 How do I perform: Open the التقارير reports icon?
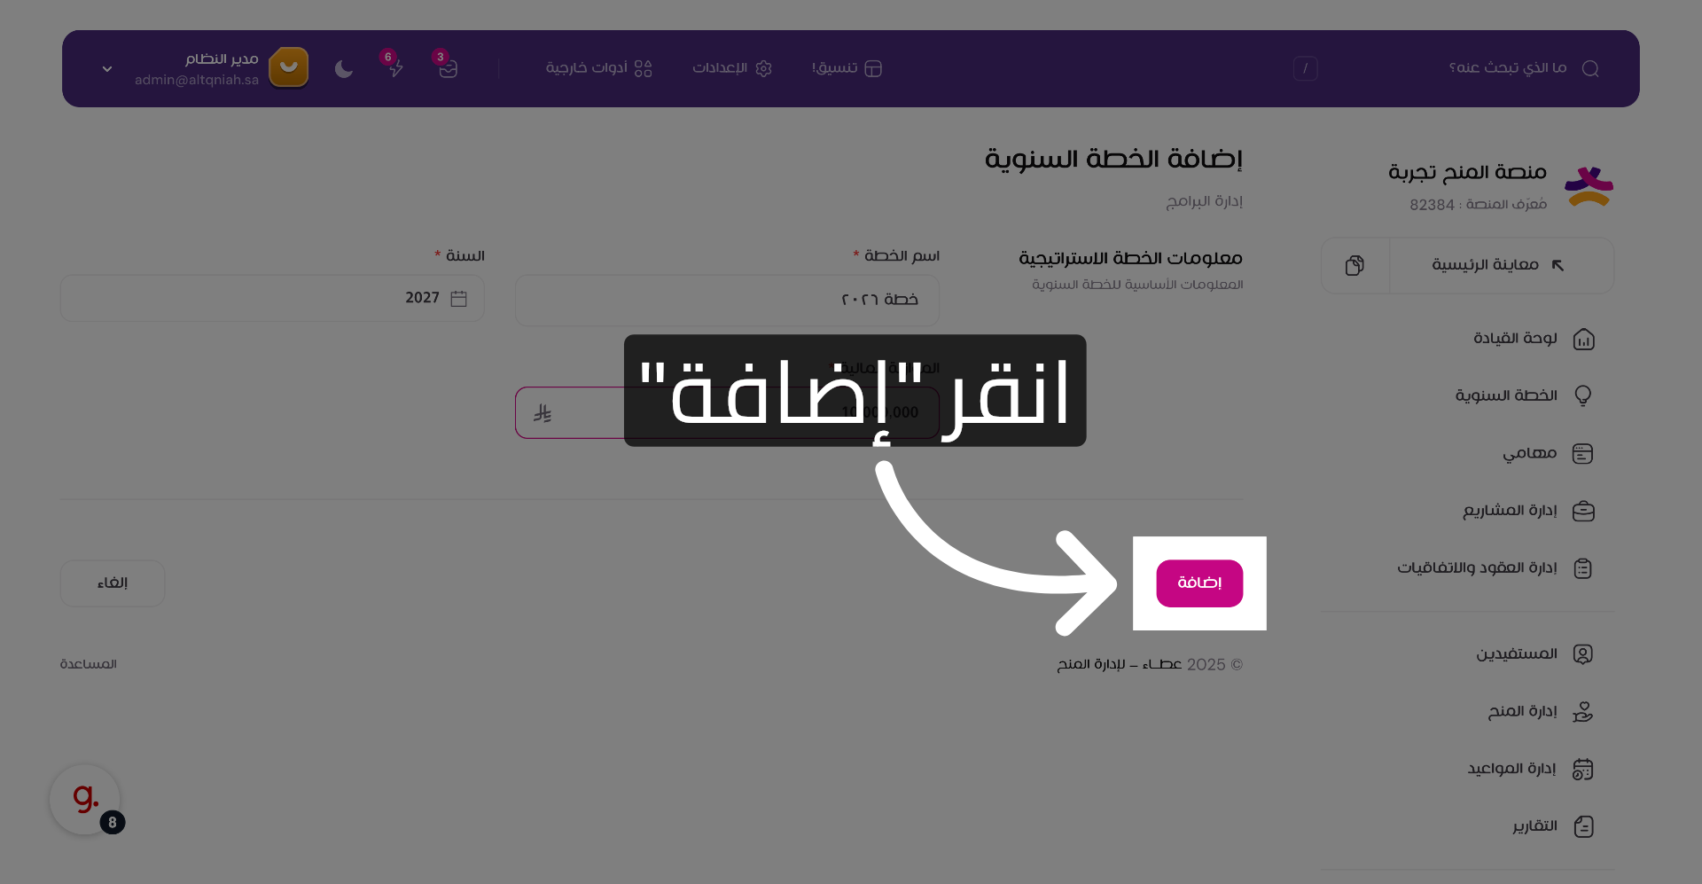1584,826
